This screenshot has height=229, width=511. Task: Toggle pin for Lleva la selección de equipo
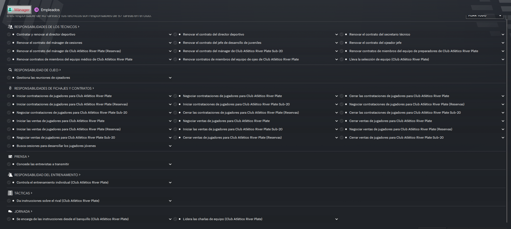pyautogui.click(x=342, y=59)
